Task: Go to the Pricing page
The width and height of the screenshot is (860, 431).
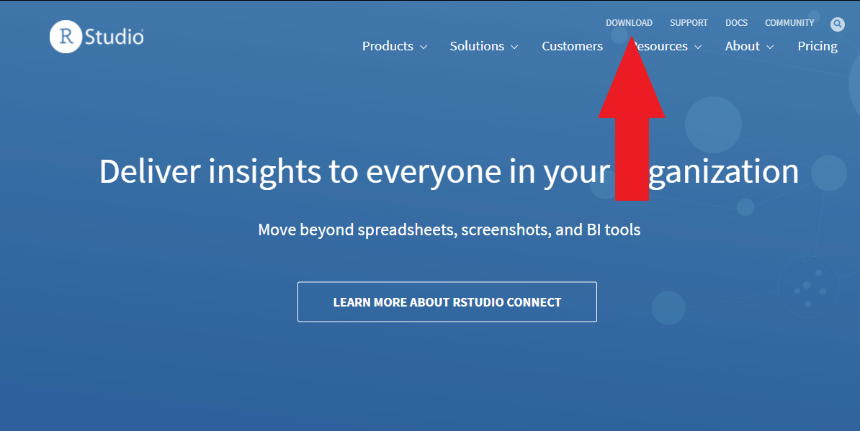Action: coord(818,47)
